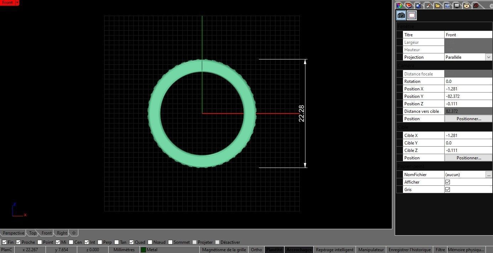Toggle the Fin object snap checkbox

tap(4, 242)
